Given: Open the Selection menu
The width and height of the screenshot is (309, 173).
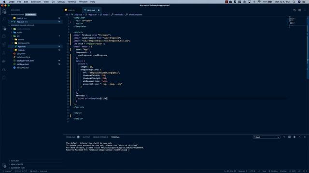Looking at the screenshot, I should pos(36,2).
